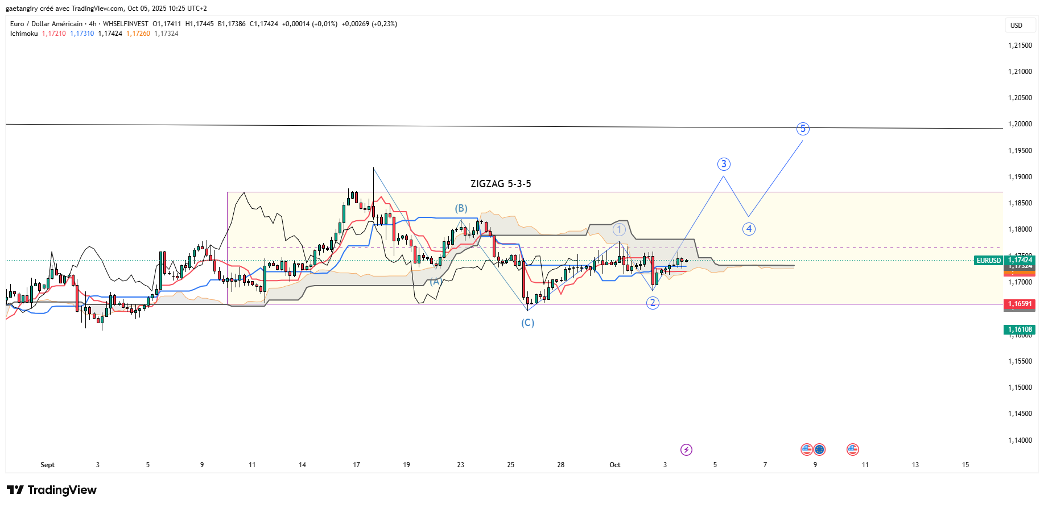Click the 1,20500 price axis level
Screen dimensions: 1044x507
coord(1020,98)
